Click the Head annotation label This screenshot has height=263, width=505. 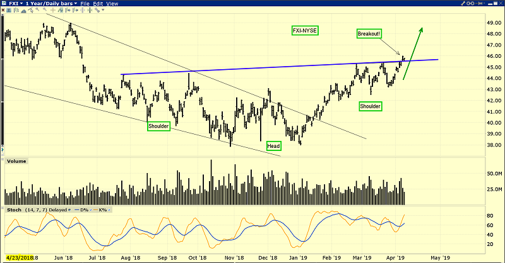click(x=273, y=146)
